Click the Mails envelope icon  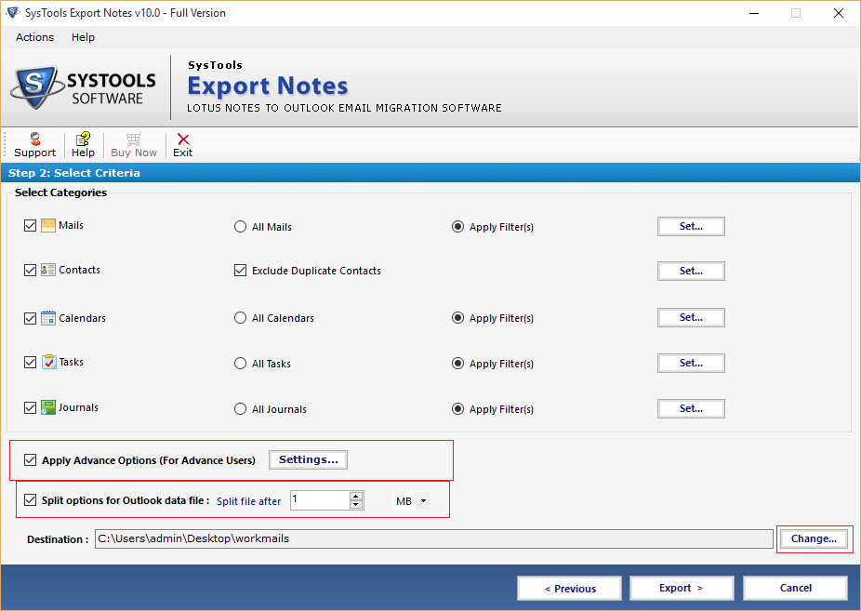coord(48,226)
